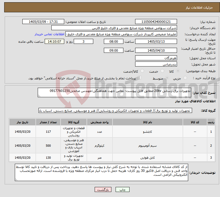Select the کابلشو row in table
Viewport: 220px width, 197px height.
click(x=112, y=132)
